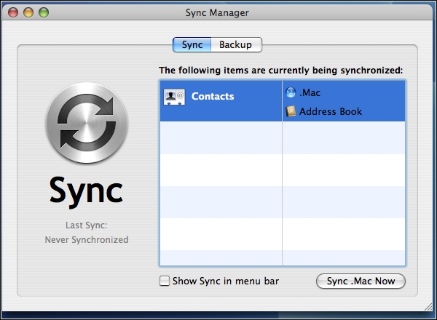Viewport: 437px width, 320px height.
Task: Click the Sync .Mac Now button
Action: pos(361,281)
